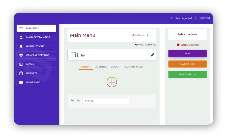The width and height of the screenshot is (227, 138).
Task: Click the Signout link
Action: 205,18
